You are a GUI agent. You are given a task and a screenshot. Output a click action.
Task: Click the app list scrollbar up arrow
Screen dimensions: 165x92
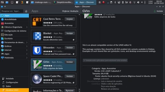[79, 15]
